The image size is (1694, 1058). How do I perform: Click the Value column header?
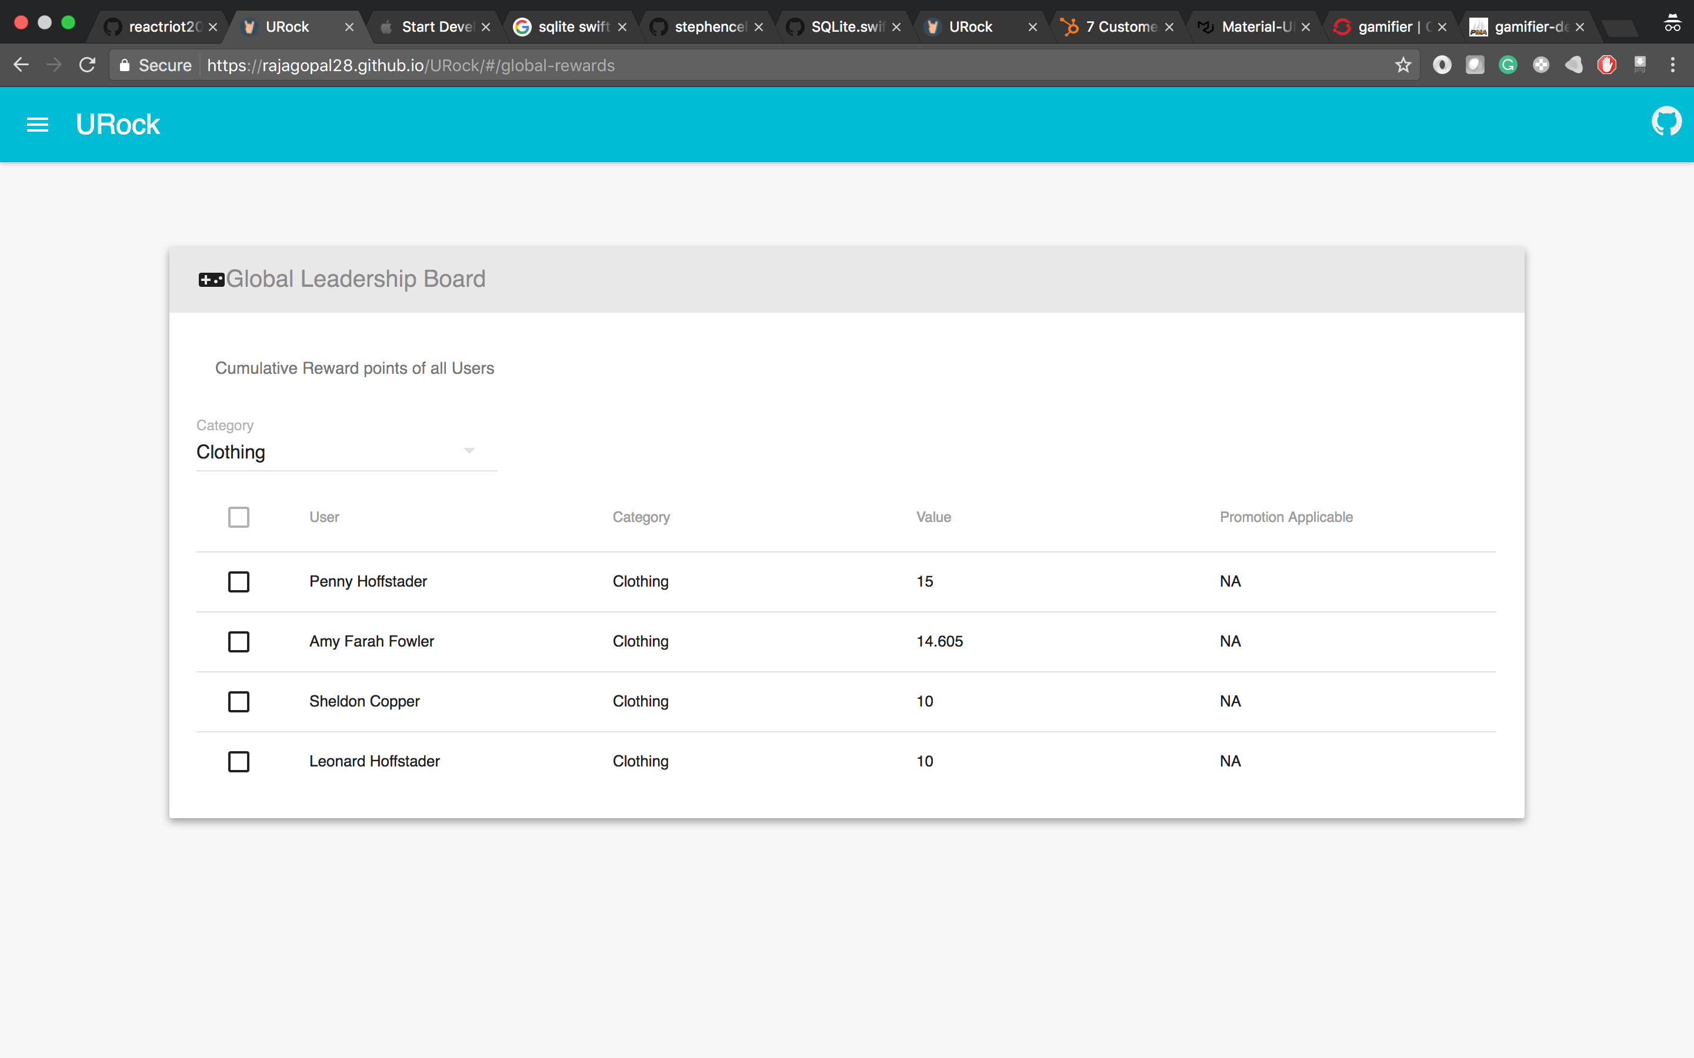click(933, 517)
